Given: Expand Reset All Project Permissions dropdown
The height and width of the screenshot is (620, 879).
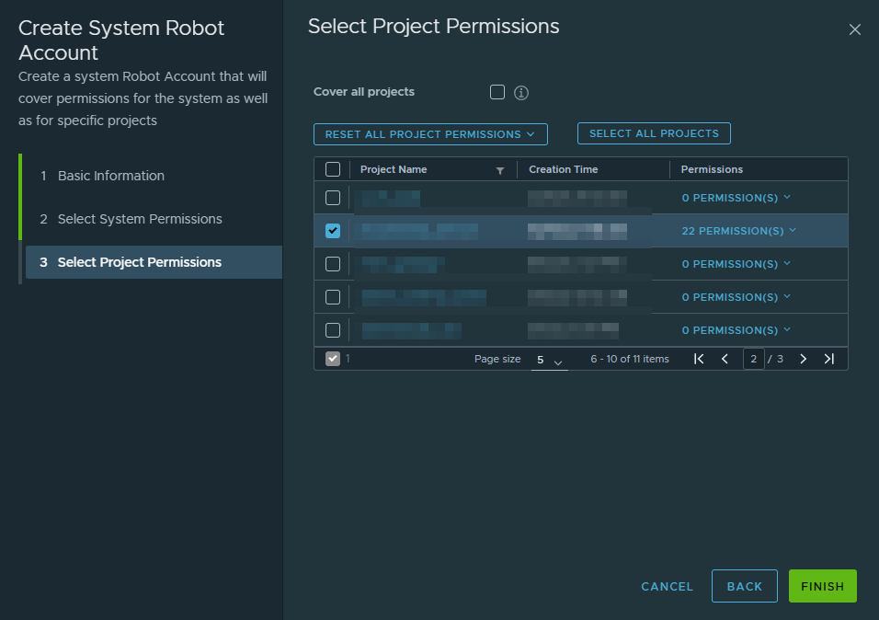Looking at the screenshot, I should tap(430, 134).
